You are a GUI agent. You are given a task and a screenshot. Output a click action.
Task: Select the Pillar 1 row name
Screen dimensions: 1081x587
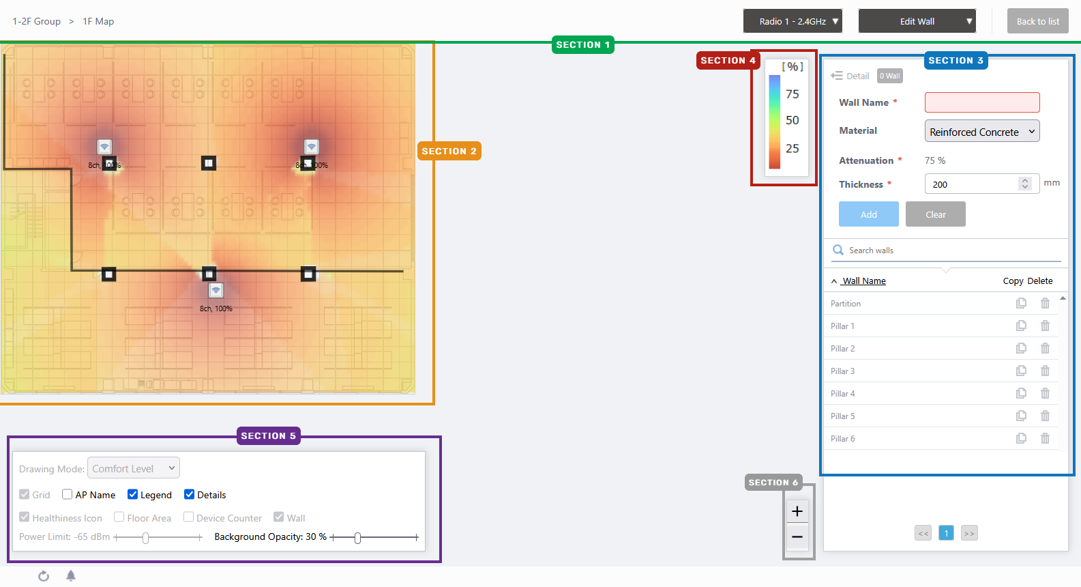(x=842, y=326)
